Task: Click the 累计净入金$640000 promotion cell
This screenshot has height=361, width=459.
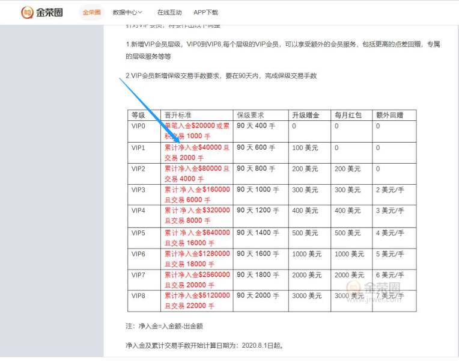Action: (x=196, y=238)
